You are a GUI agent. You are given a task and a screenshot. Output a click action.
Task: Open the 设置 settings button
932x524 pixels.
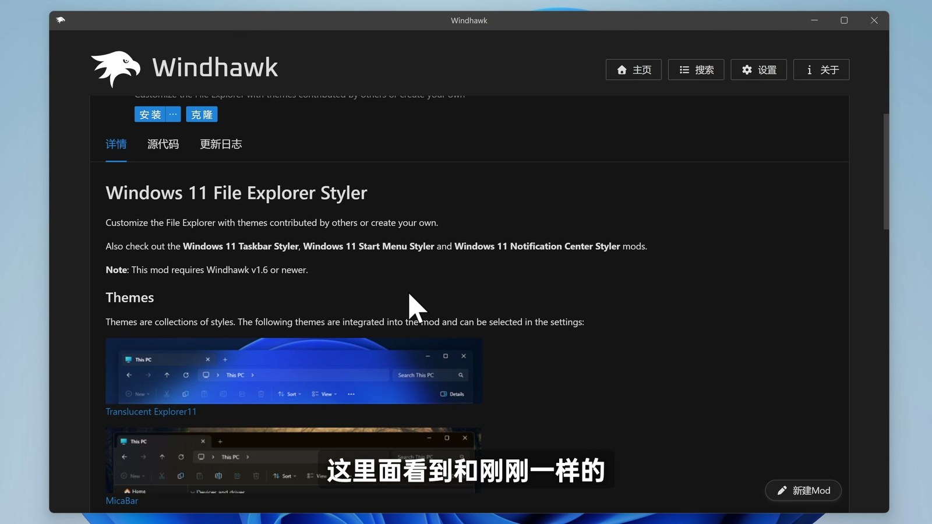759,70
